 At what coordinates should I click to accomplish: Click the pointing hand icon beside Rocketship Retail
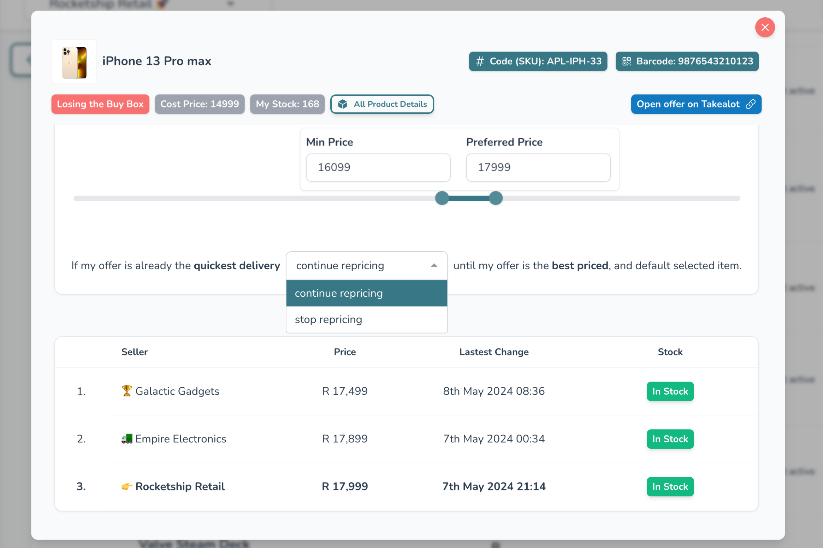126,487
